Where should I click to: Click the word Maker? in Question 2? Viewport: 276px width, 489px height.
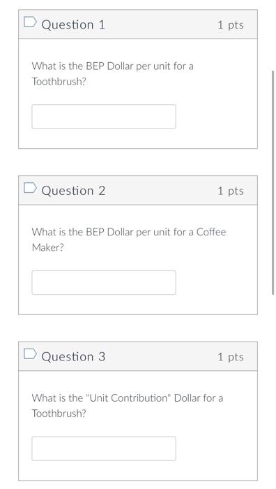47,247
